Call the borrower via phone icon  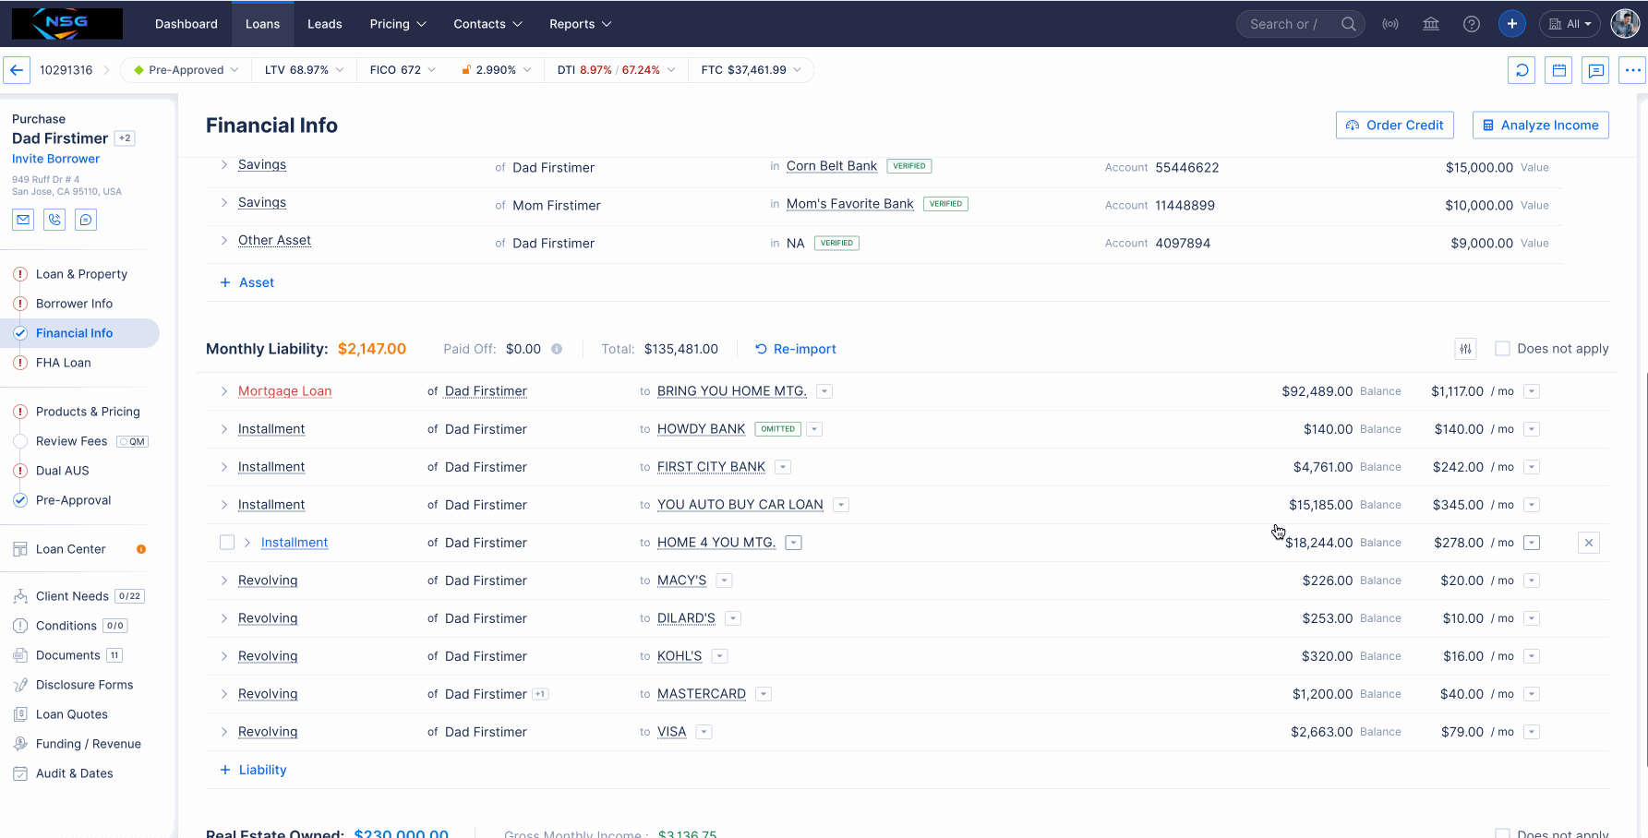tap(54, 220)
